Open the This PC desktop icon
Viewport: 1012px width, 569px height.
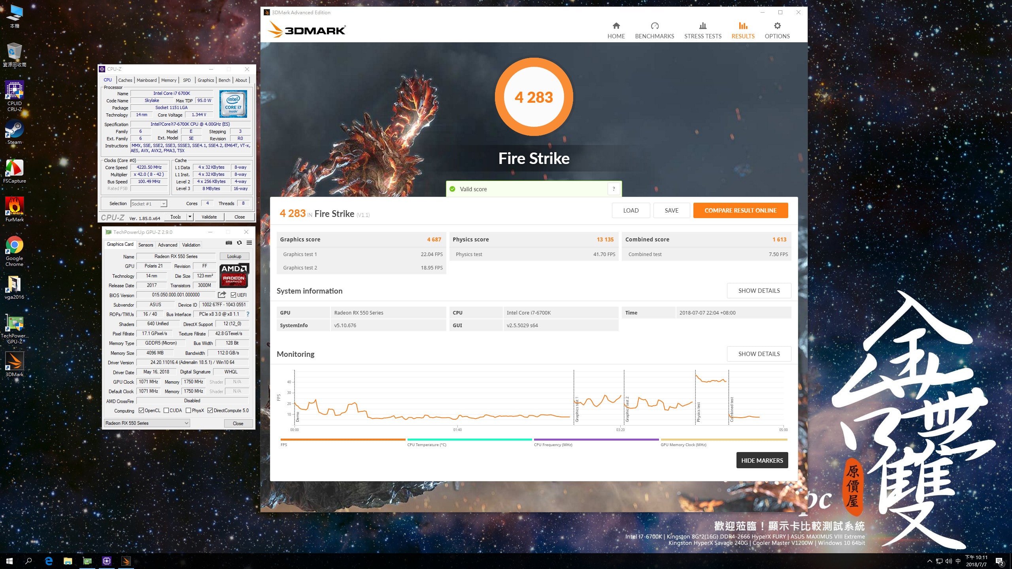tap(15, 17)
